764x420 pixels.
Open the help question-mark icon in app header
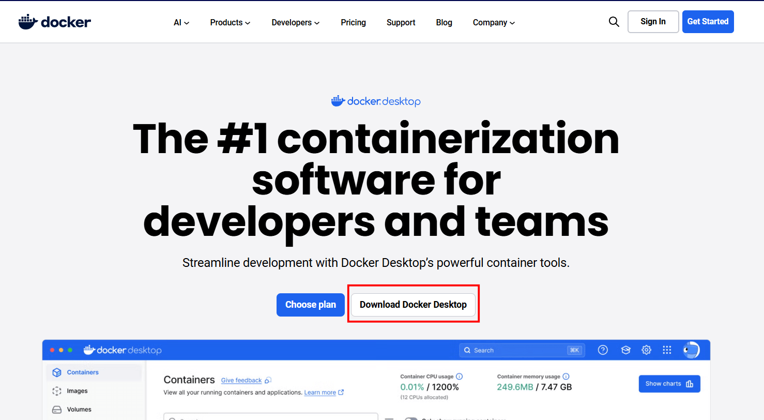(x=603, y=350)
